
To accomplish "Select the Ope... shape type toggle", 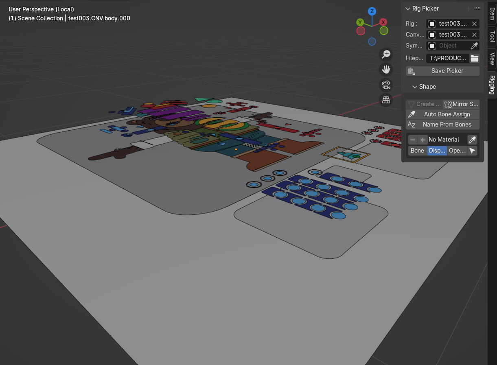I will (456, 151).
